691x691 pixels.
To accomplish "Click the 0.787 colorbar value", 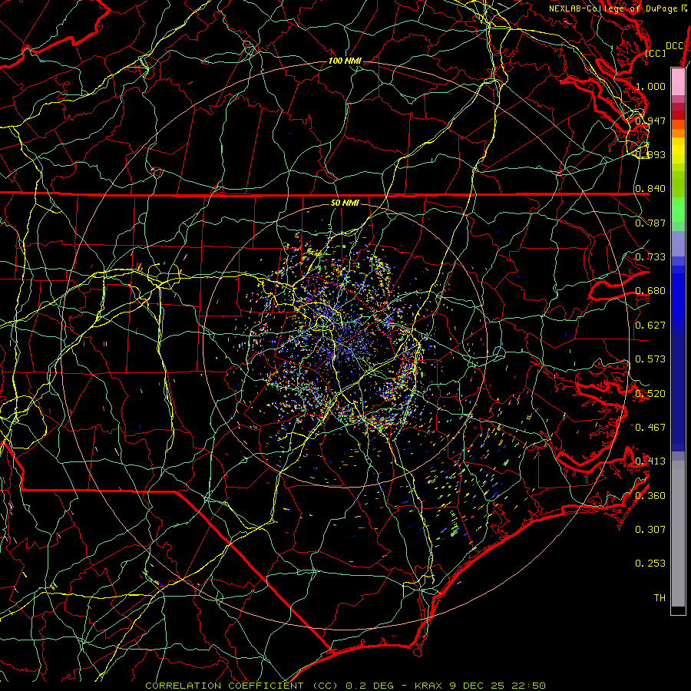I will [x=650, y=223].
